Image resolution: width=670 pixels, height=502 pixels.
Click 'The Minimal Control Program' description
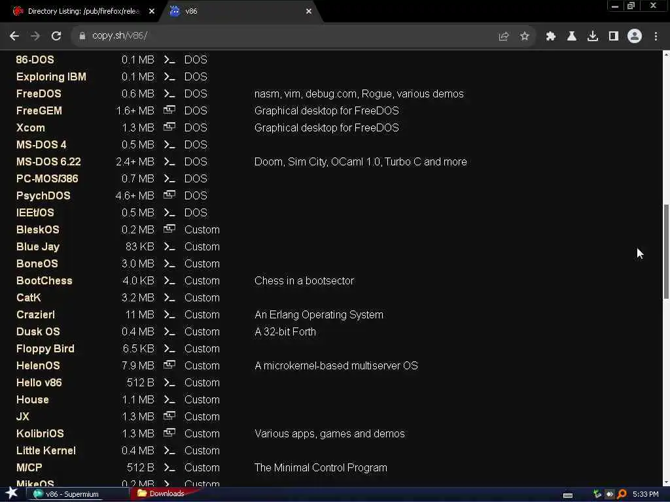coord(321,468)
